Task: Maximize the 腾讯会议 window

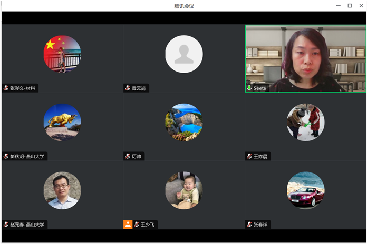Action: (x=350, y=6)
